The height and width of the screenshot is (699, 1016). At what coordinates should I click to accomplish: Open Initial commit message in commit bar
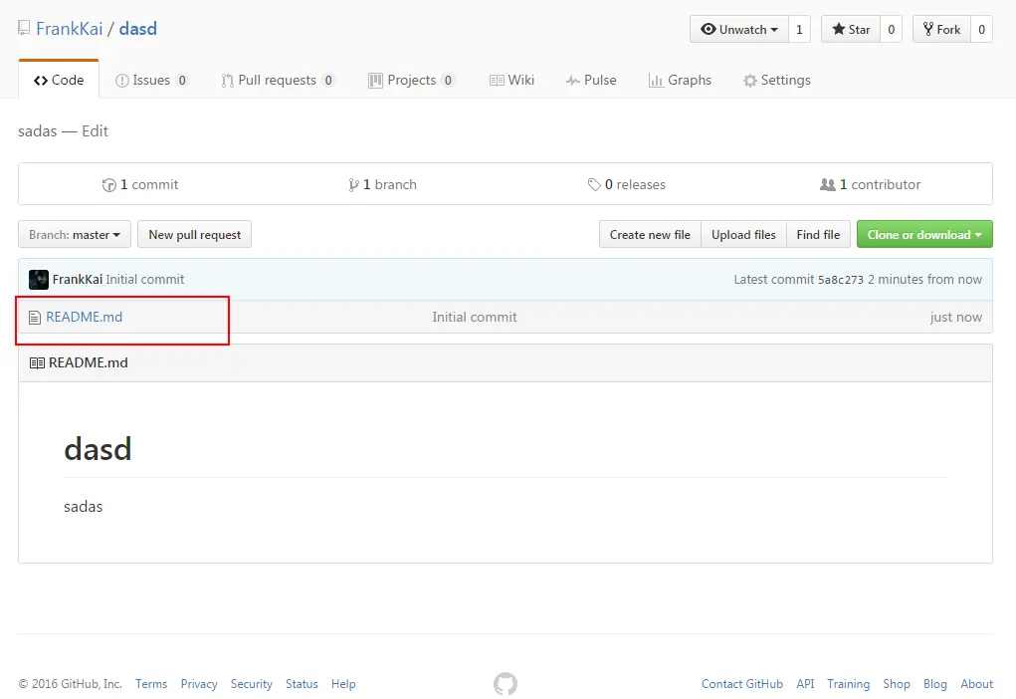145,279
